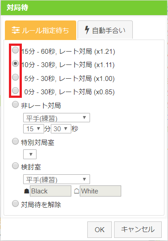Choose the 非レート対局 radio button
Image resolution: width=168 pixels, height=241 pixels.
(x=15, y=104)
